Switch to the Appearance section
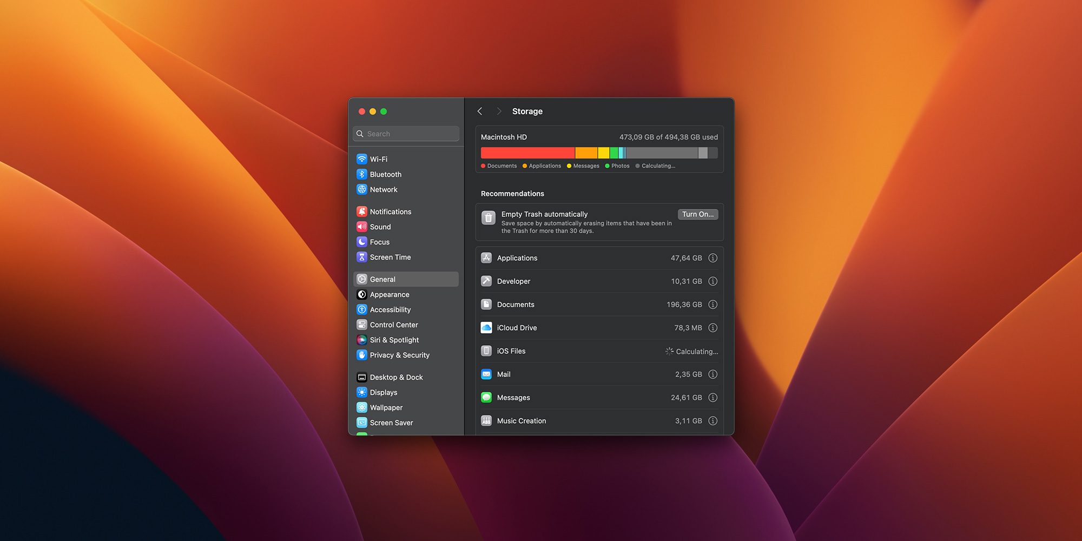The width and height of the screenshot is (1082, 541). click(x=389, y=294)
